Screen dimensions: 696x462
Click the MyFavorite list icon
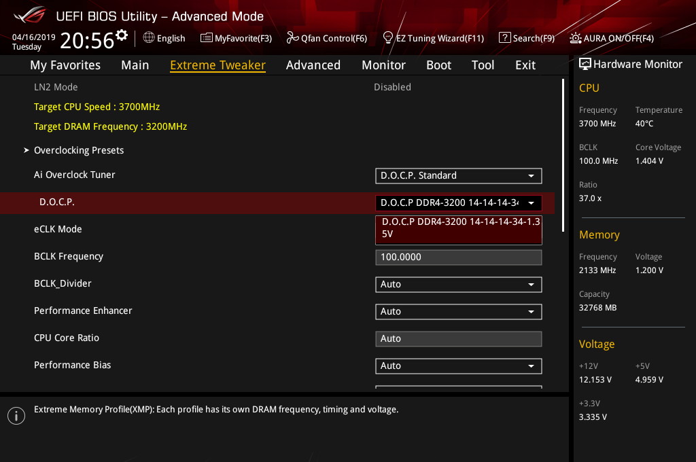pos(206,38)
